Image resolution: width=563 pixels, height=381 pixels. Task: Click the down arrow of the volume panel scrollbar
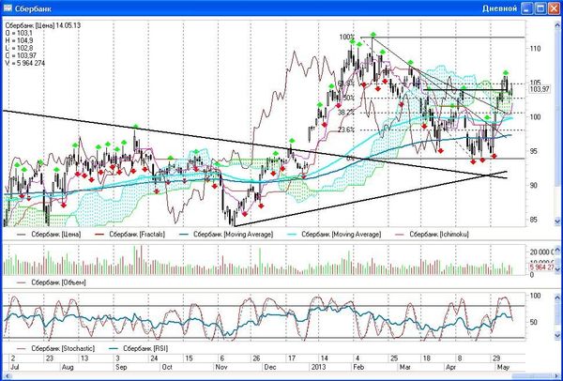558,269
